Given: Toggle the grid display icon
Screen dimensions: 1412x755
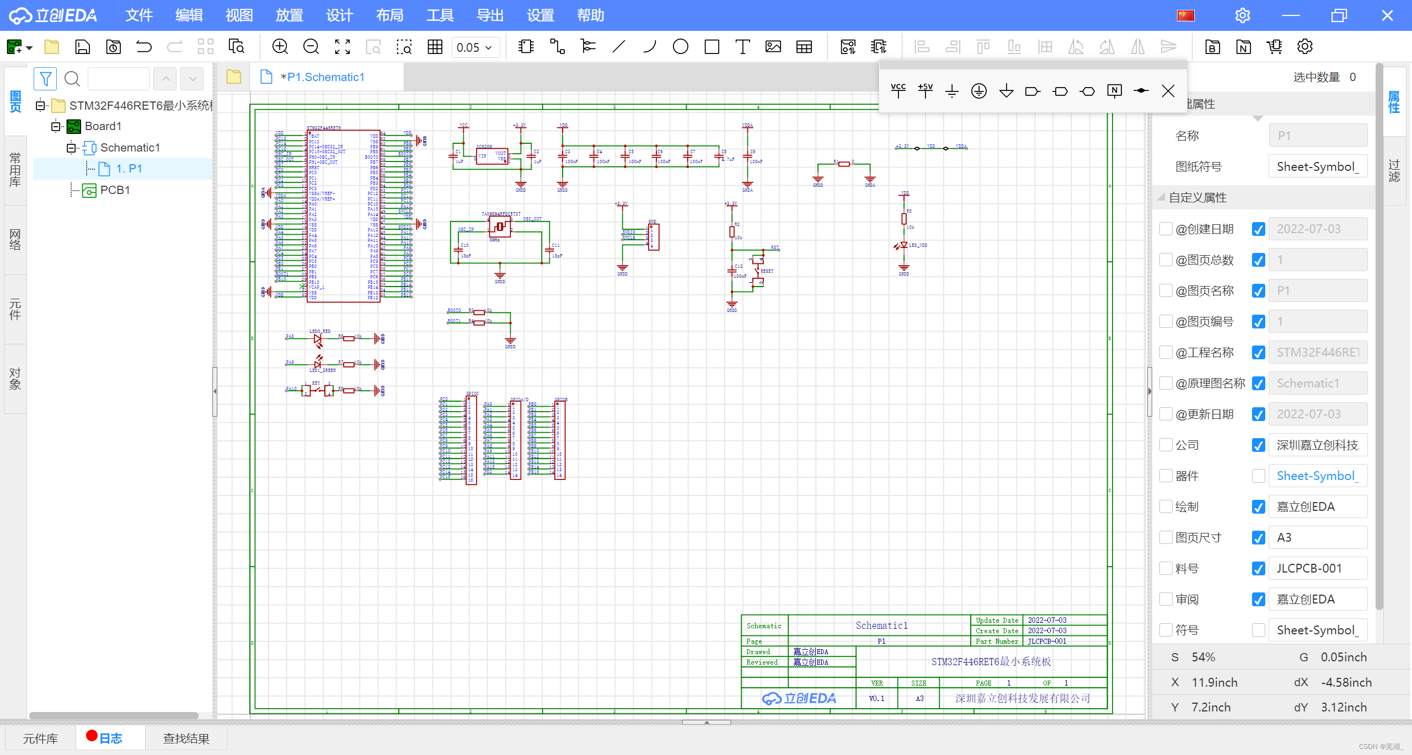Looking at the screenshot, I should point(435,47).
